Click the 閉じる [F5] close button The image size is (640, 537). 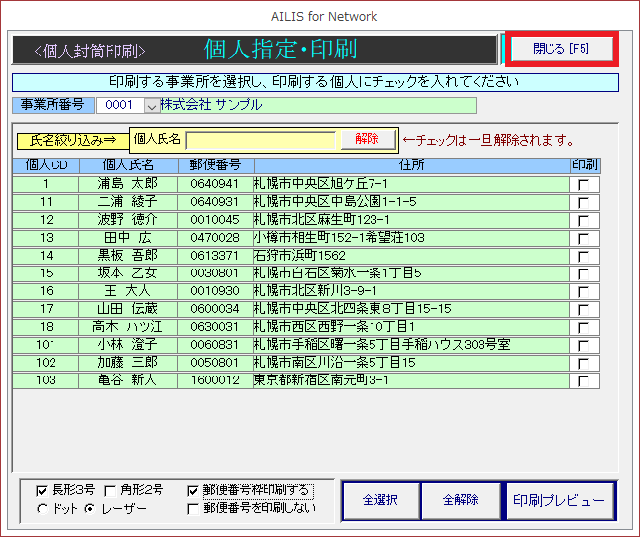click(x=561, y=49)
